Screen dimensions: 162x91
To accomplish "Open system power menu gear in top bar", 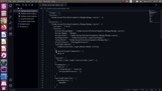I will coord(160,2).
